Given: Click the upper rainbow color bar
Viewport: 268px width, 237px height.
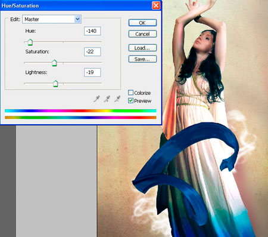Looking at the screenshot, I should (x=80, y=111).
